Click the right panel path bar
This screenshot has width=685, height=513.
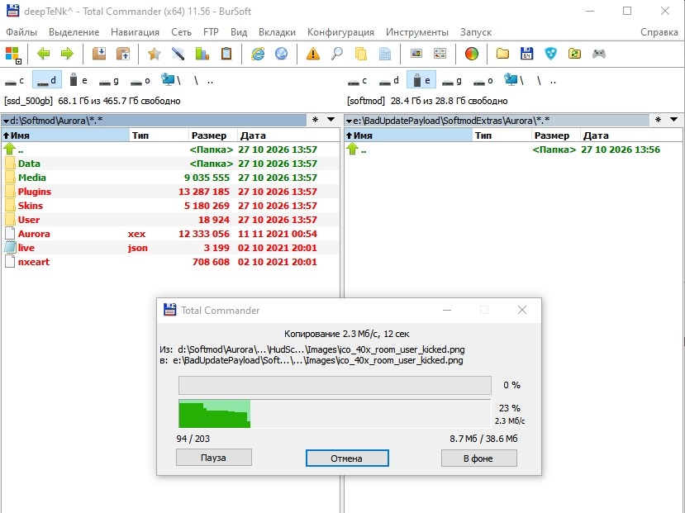[497, 121]
